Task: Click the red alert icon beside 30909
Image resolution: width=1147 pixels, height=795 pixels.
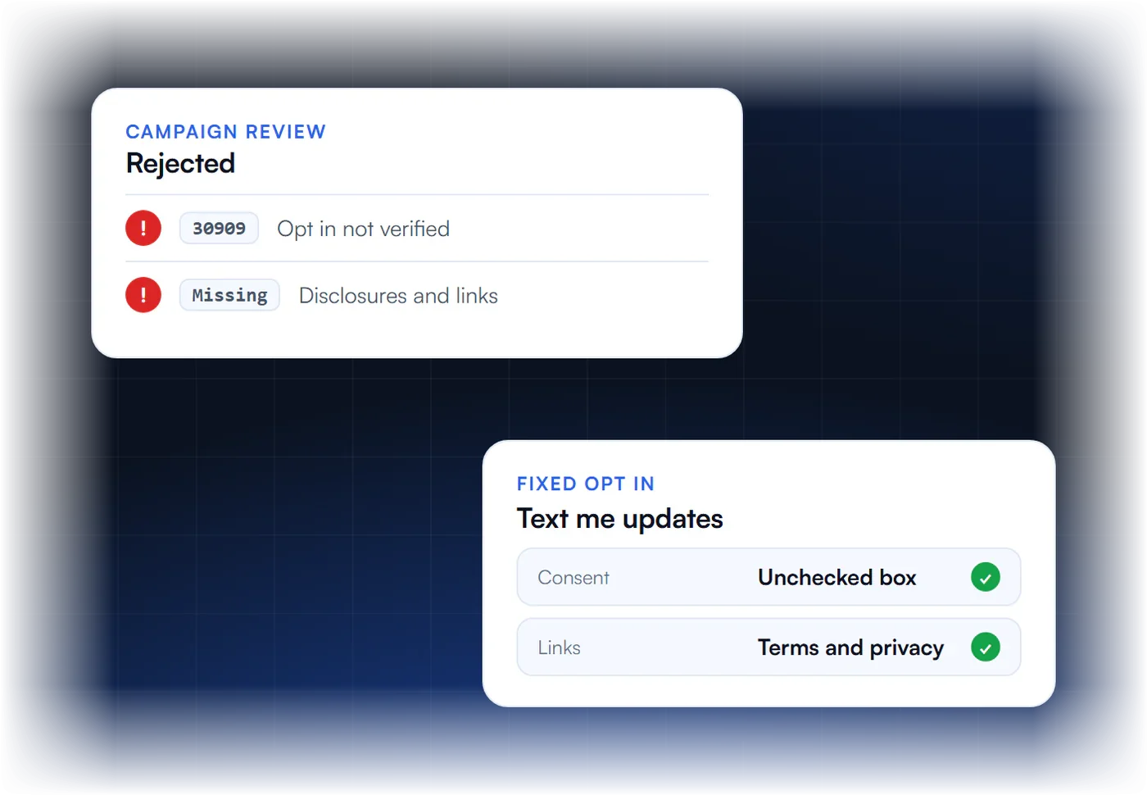Action: pos(143,228)
